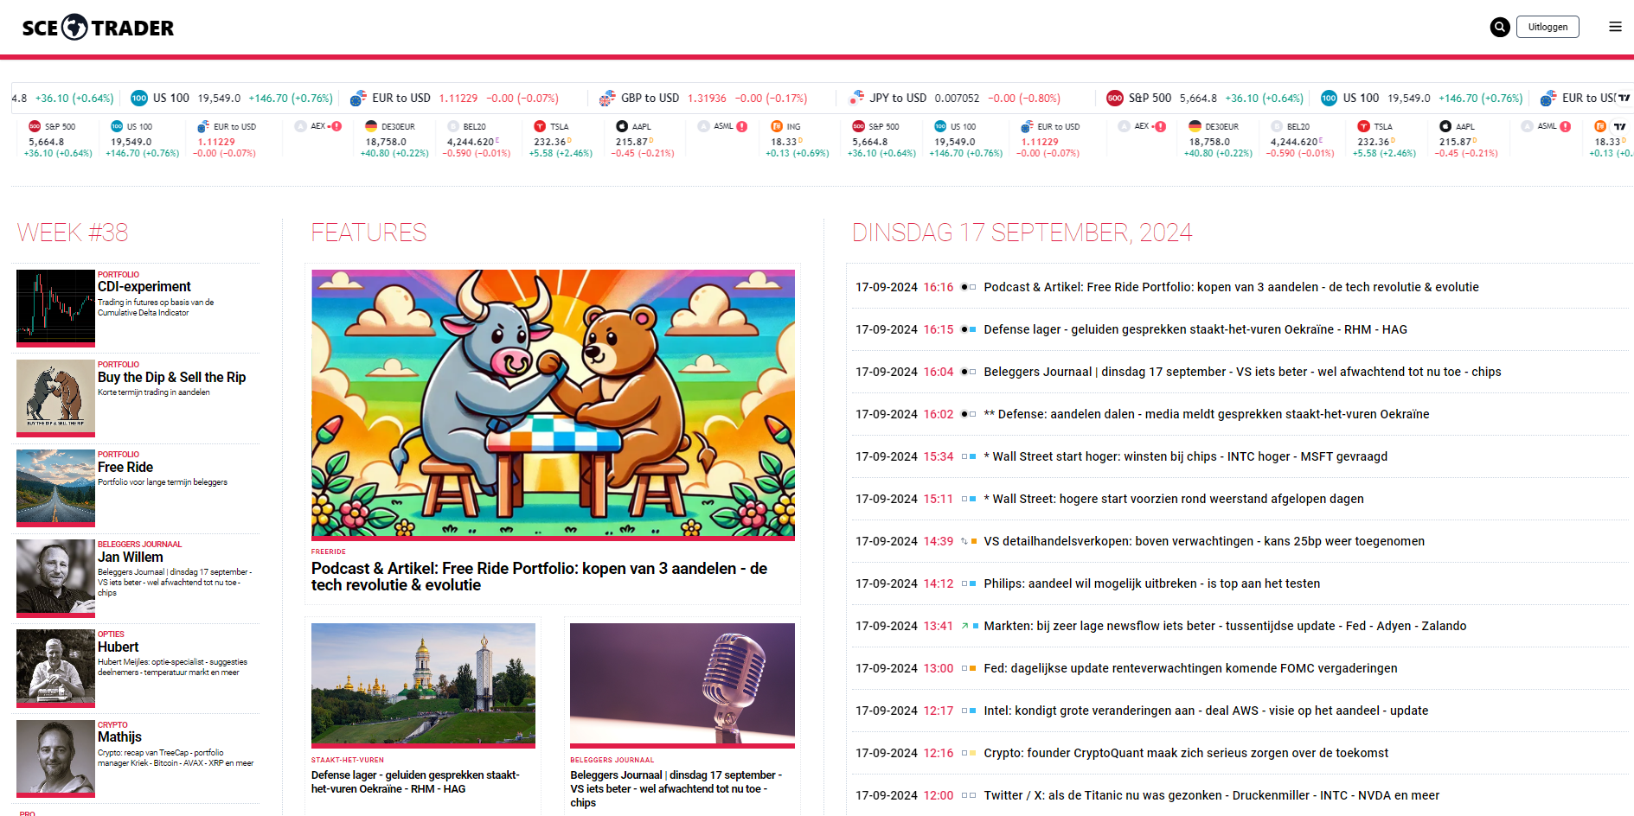Click the Uitloggen button
This screenshot has height=816, width=1634.
click(x=1547, y=27)
